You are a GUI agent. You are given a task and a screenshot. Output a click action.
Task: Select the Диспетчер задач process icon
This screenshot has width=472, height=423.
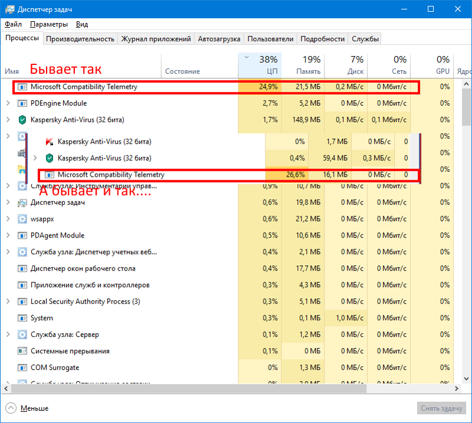[22, 202]
